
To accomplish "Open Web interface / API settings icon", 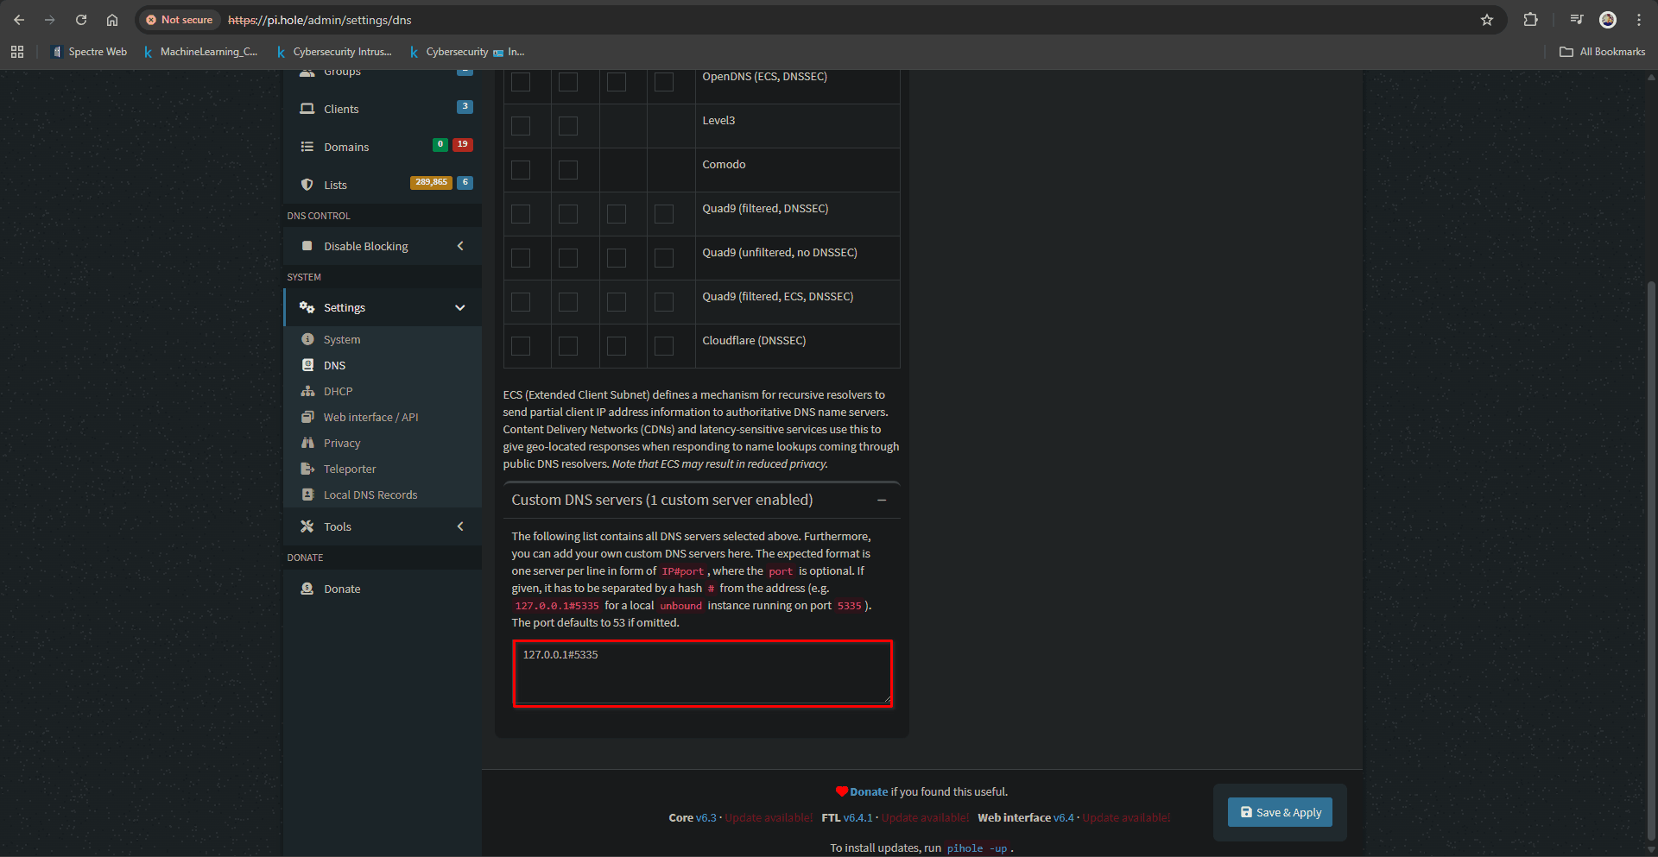I will pos(308,417).
